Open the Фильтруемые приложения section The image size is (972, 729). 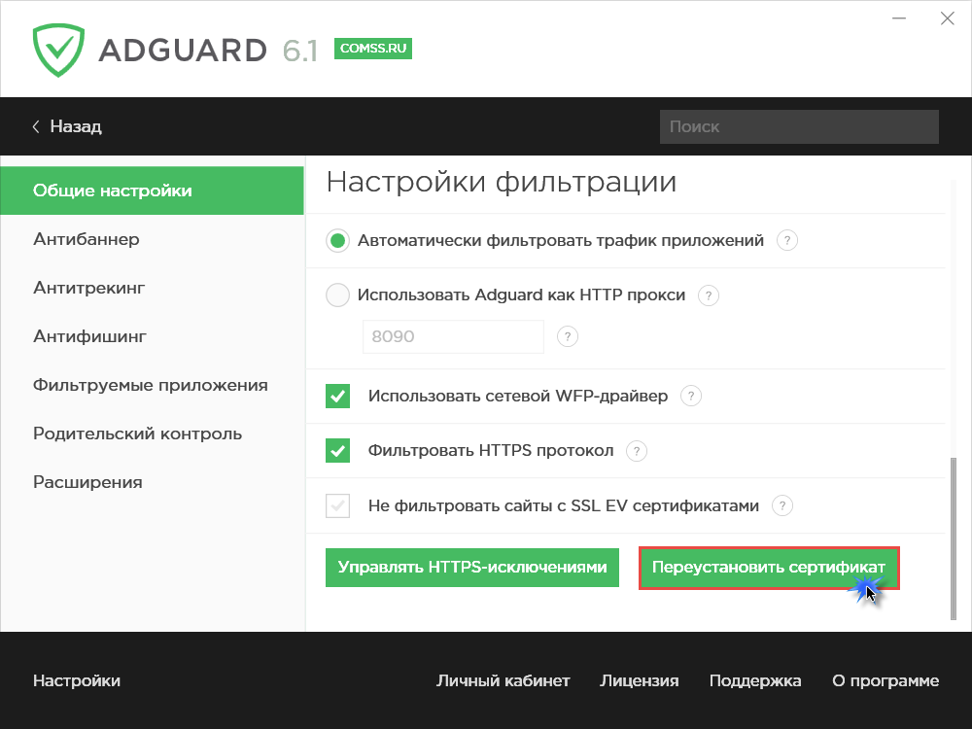click(150, 385)
